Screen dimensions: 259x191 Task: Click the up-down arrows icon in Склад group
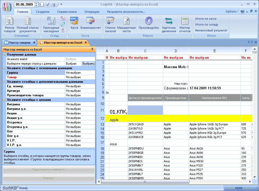click(63, 30)
